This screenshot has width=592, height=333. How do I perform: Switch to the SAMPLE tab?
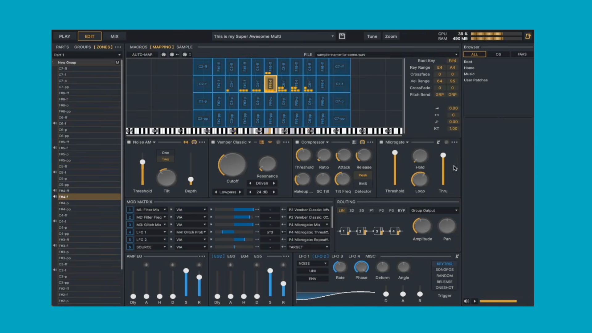point(184,47)
